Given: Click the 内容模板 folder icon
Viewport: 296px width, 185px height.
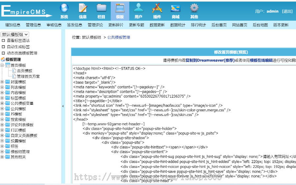Looking at the screenshot, I should [8, 92].
